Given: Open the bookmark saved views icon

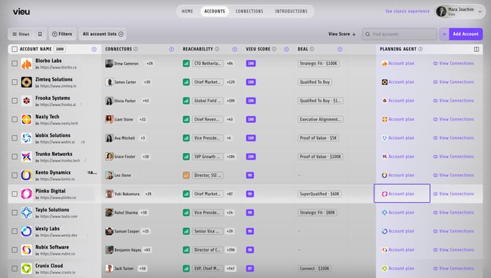Looking at the screenshot, I should pyautogui.click(x=40, y=34).
